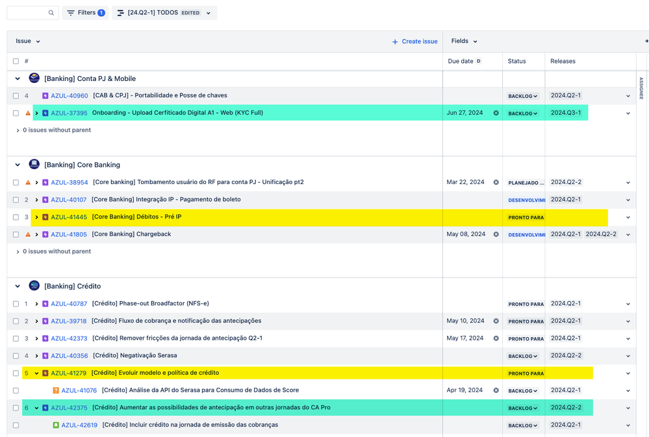The image size is (649, 437).
Task: Click the green story icon beside AZUL-42619
Action: (56, 425)
